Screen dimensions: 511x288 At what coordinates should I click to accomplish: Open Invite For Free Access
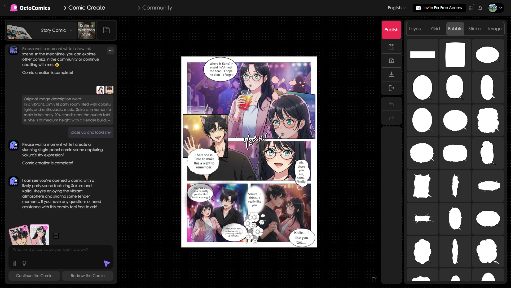point(439,8)
